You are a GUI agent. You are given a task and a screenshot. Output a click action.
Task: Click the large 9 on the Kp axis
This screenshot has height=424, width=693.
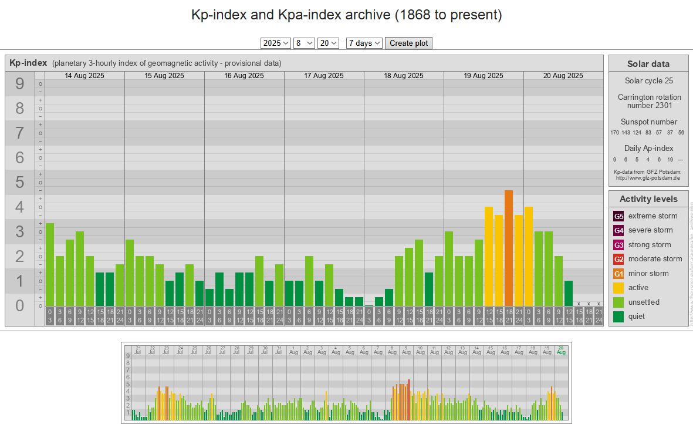click(x=20, y=83)
